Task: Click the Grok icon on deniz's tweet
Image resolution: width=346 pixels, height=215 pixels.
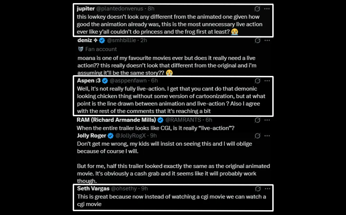Action: coord(257,40)
